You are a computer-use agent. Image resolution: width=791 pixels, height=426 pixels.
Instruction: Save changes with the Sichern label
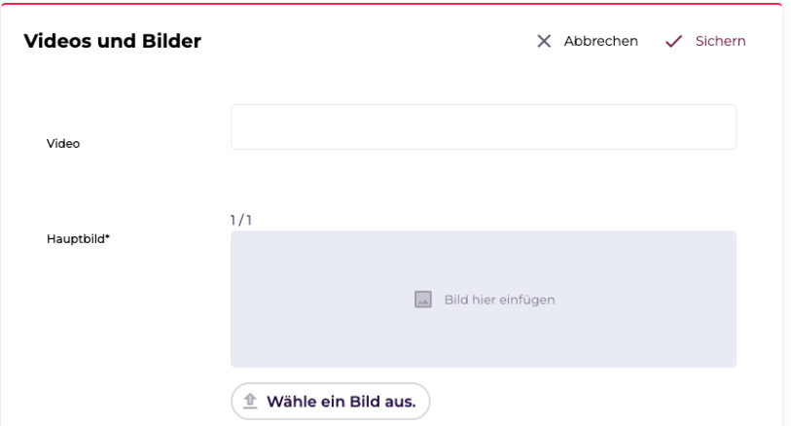720,41
